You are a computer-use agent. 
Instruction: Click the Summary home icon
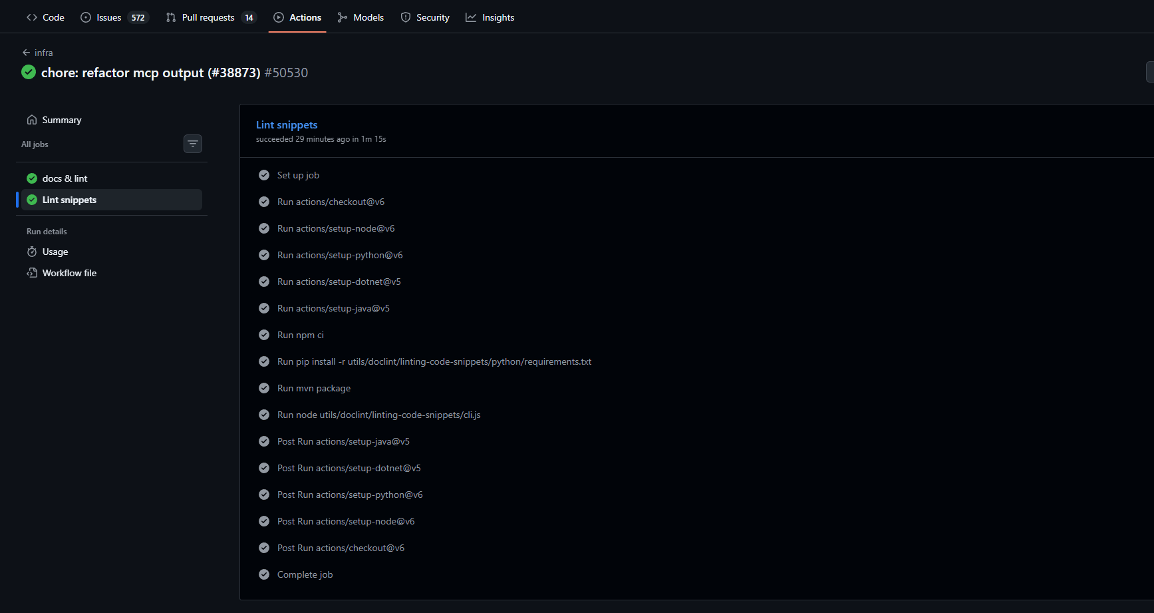point(32,119)
